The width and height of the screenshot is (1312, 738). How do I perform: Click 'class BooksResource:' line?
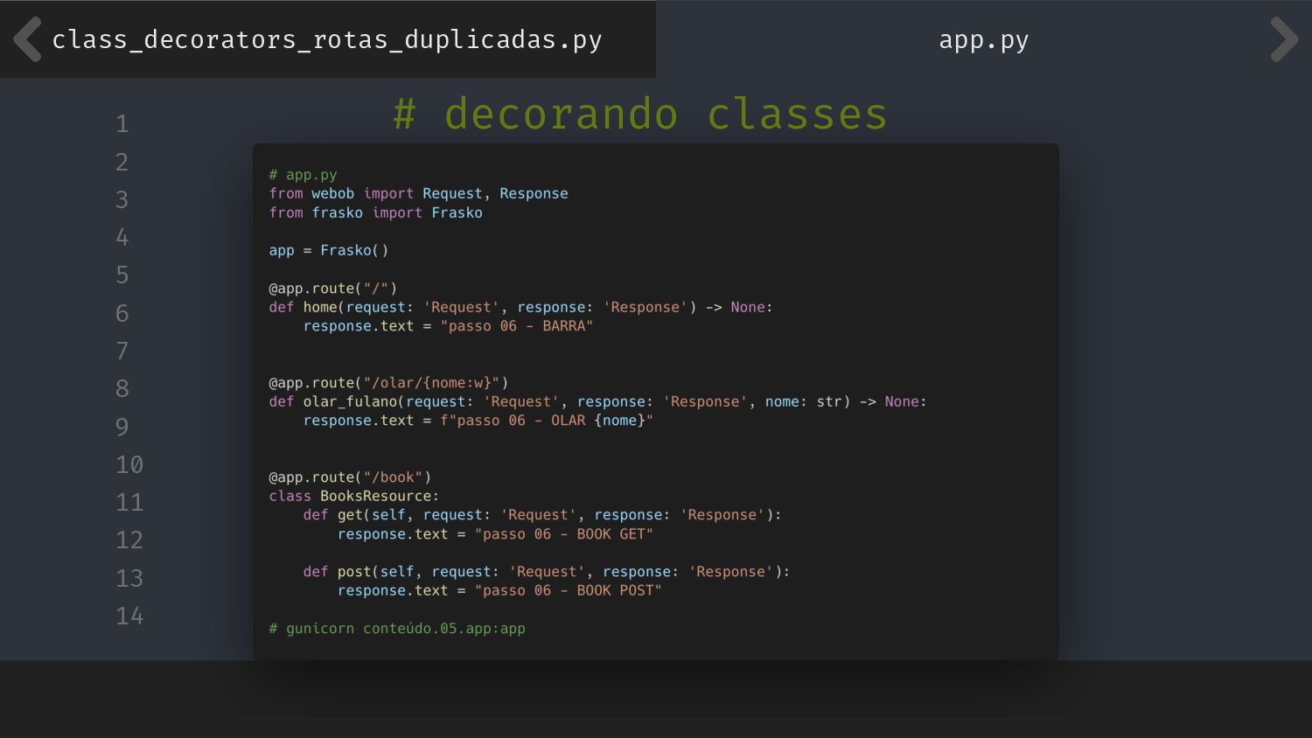point(354,496)
